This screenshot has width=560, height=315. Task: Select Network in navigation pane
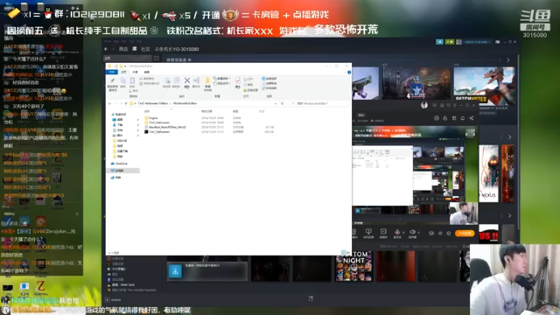[x=116, y=178]
